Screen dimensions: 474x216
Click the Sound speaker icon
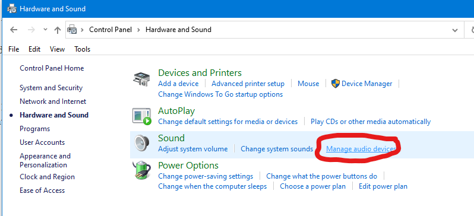pyautogui.click(x=141, y=143)
